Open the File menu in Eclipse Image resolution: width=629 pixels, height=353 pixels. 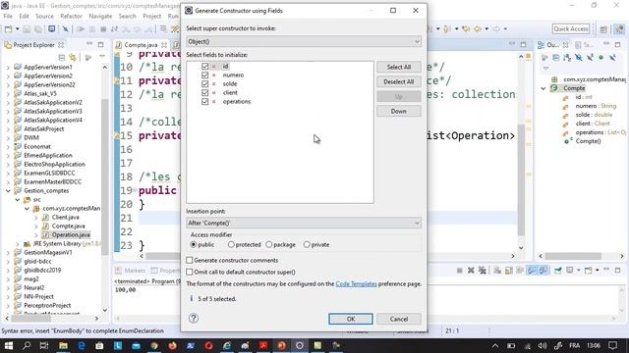tap(8, 16)
